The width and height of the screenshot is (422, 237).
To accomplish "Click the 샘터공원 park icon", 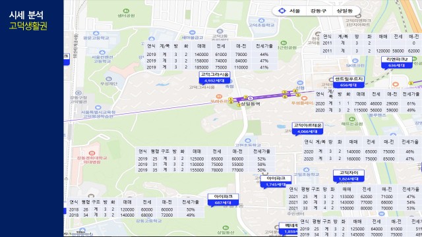I will point(126,11).
